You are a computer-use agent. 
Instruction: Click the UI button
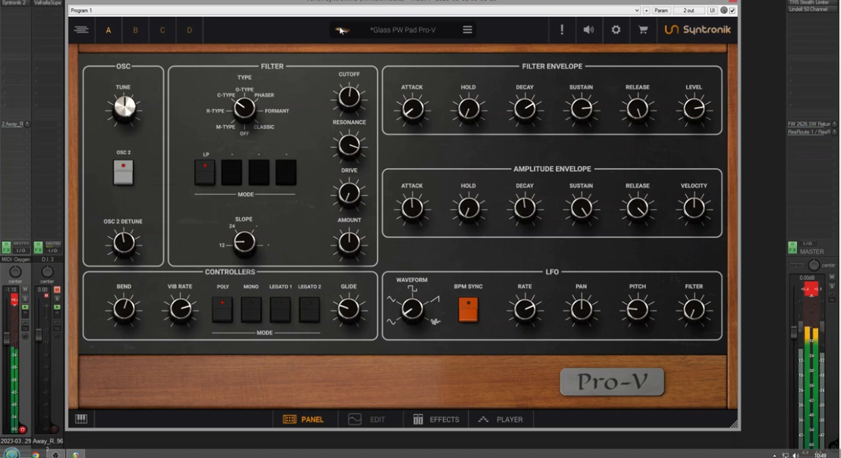coord(712,11)
